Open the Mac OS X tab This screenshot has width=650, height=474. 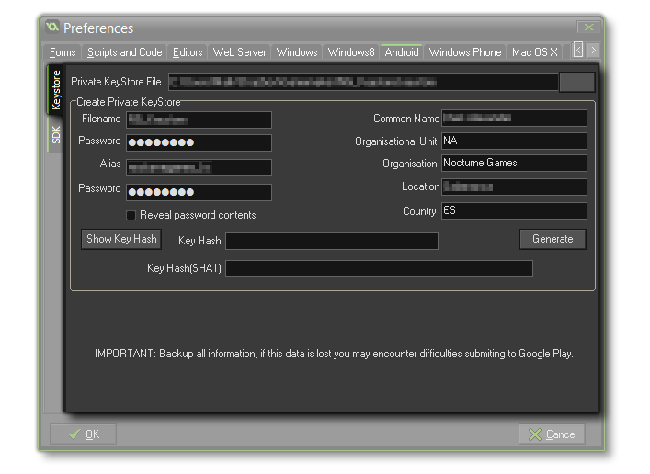pyautogui.click(x=535, y=52)
